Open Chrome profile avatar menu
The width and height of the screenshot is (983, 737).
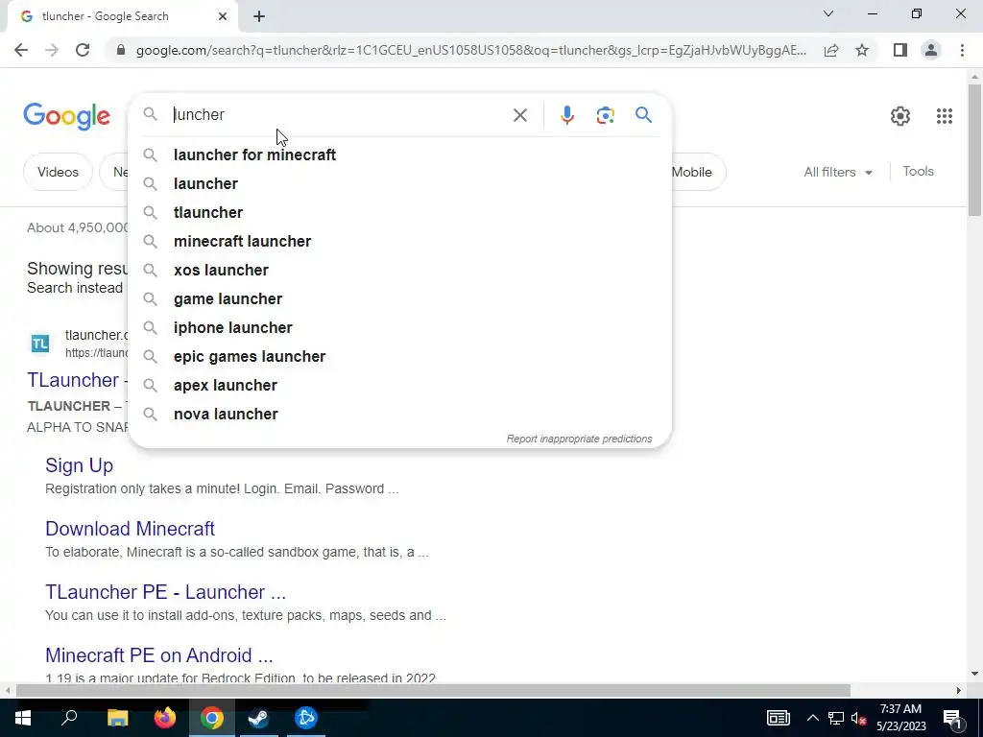click(x=931, y=50)
